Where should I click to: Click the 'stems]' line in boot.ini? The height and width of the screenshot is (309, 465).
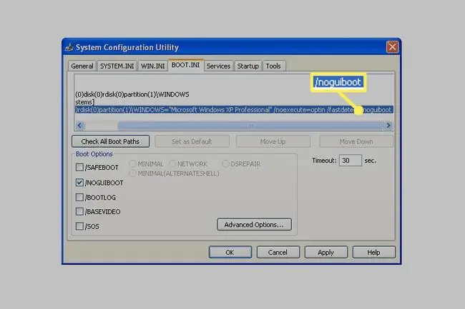(x=85, y=102)
